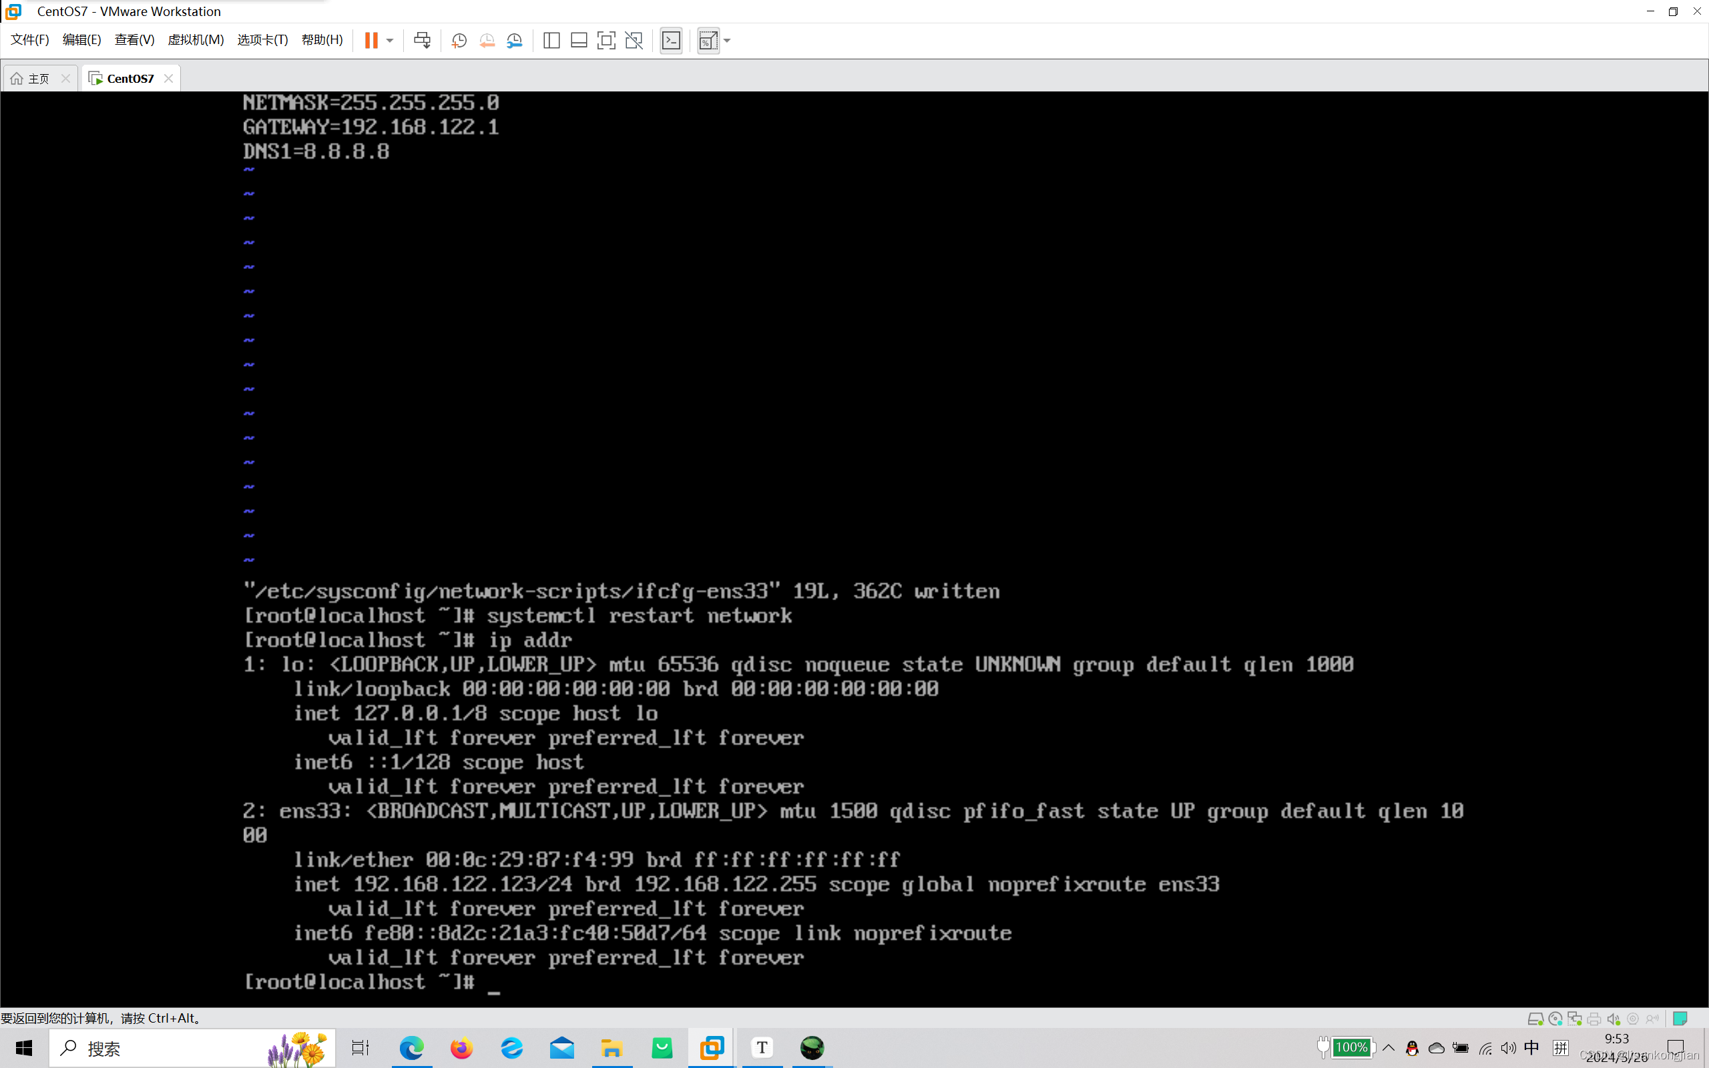The image size is (1709, 1068).
Task: Launch Microsoft Edge from the taskbar
Action: pos(412,1048)
